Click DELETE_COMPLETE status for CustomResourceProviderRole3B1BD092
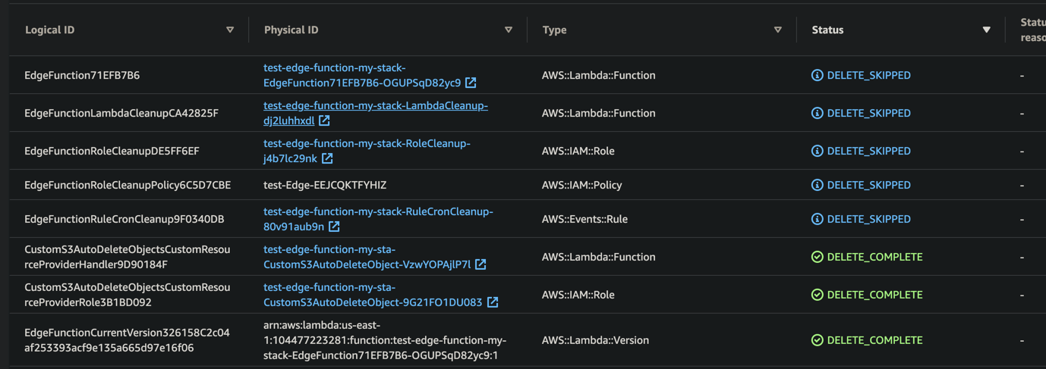Viewport: 1046px width, 369px height. pyautogui.click(x=875, y=295)
